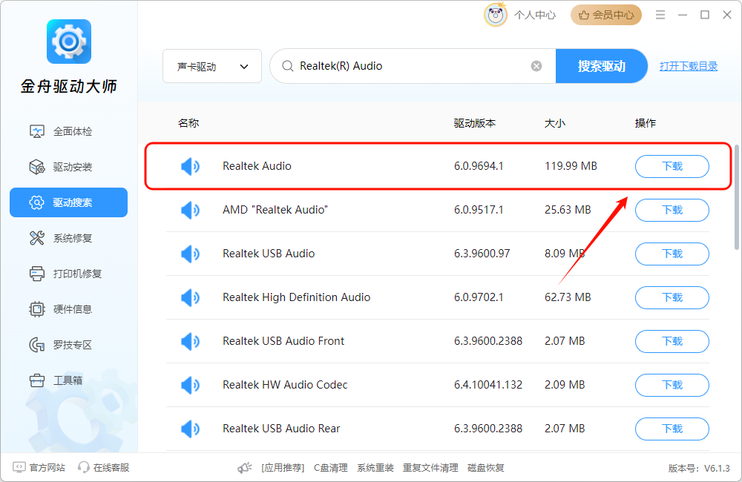This screenshot has height=482, width=742.
Task: Download the AMD "Realtek Audio" driver
Action: coord(672,210)
